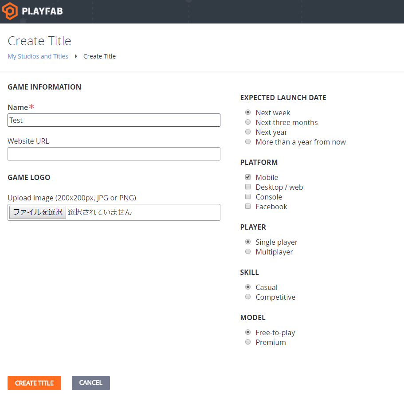Screen dimensions: 404x395
Task: Choose Next year launch date
Action: (248, 132)
